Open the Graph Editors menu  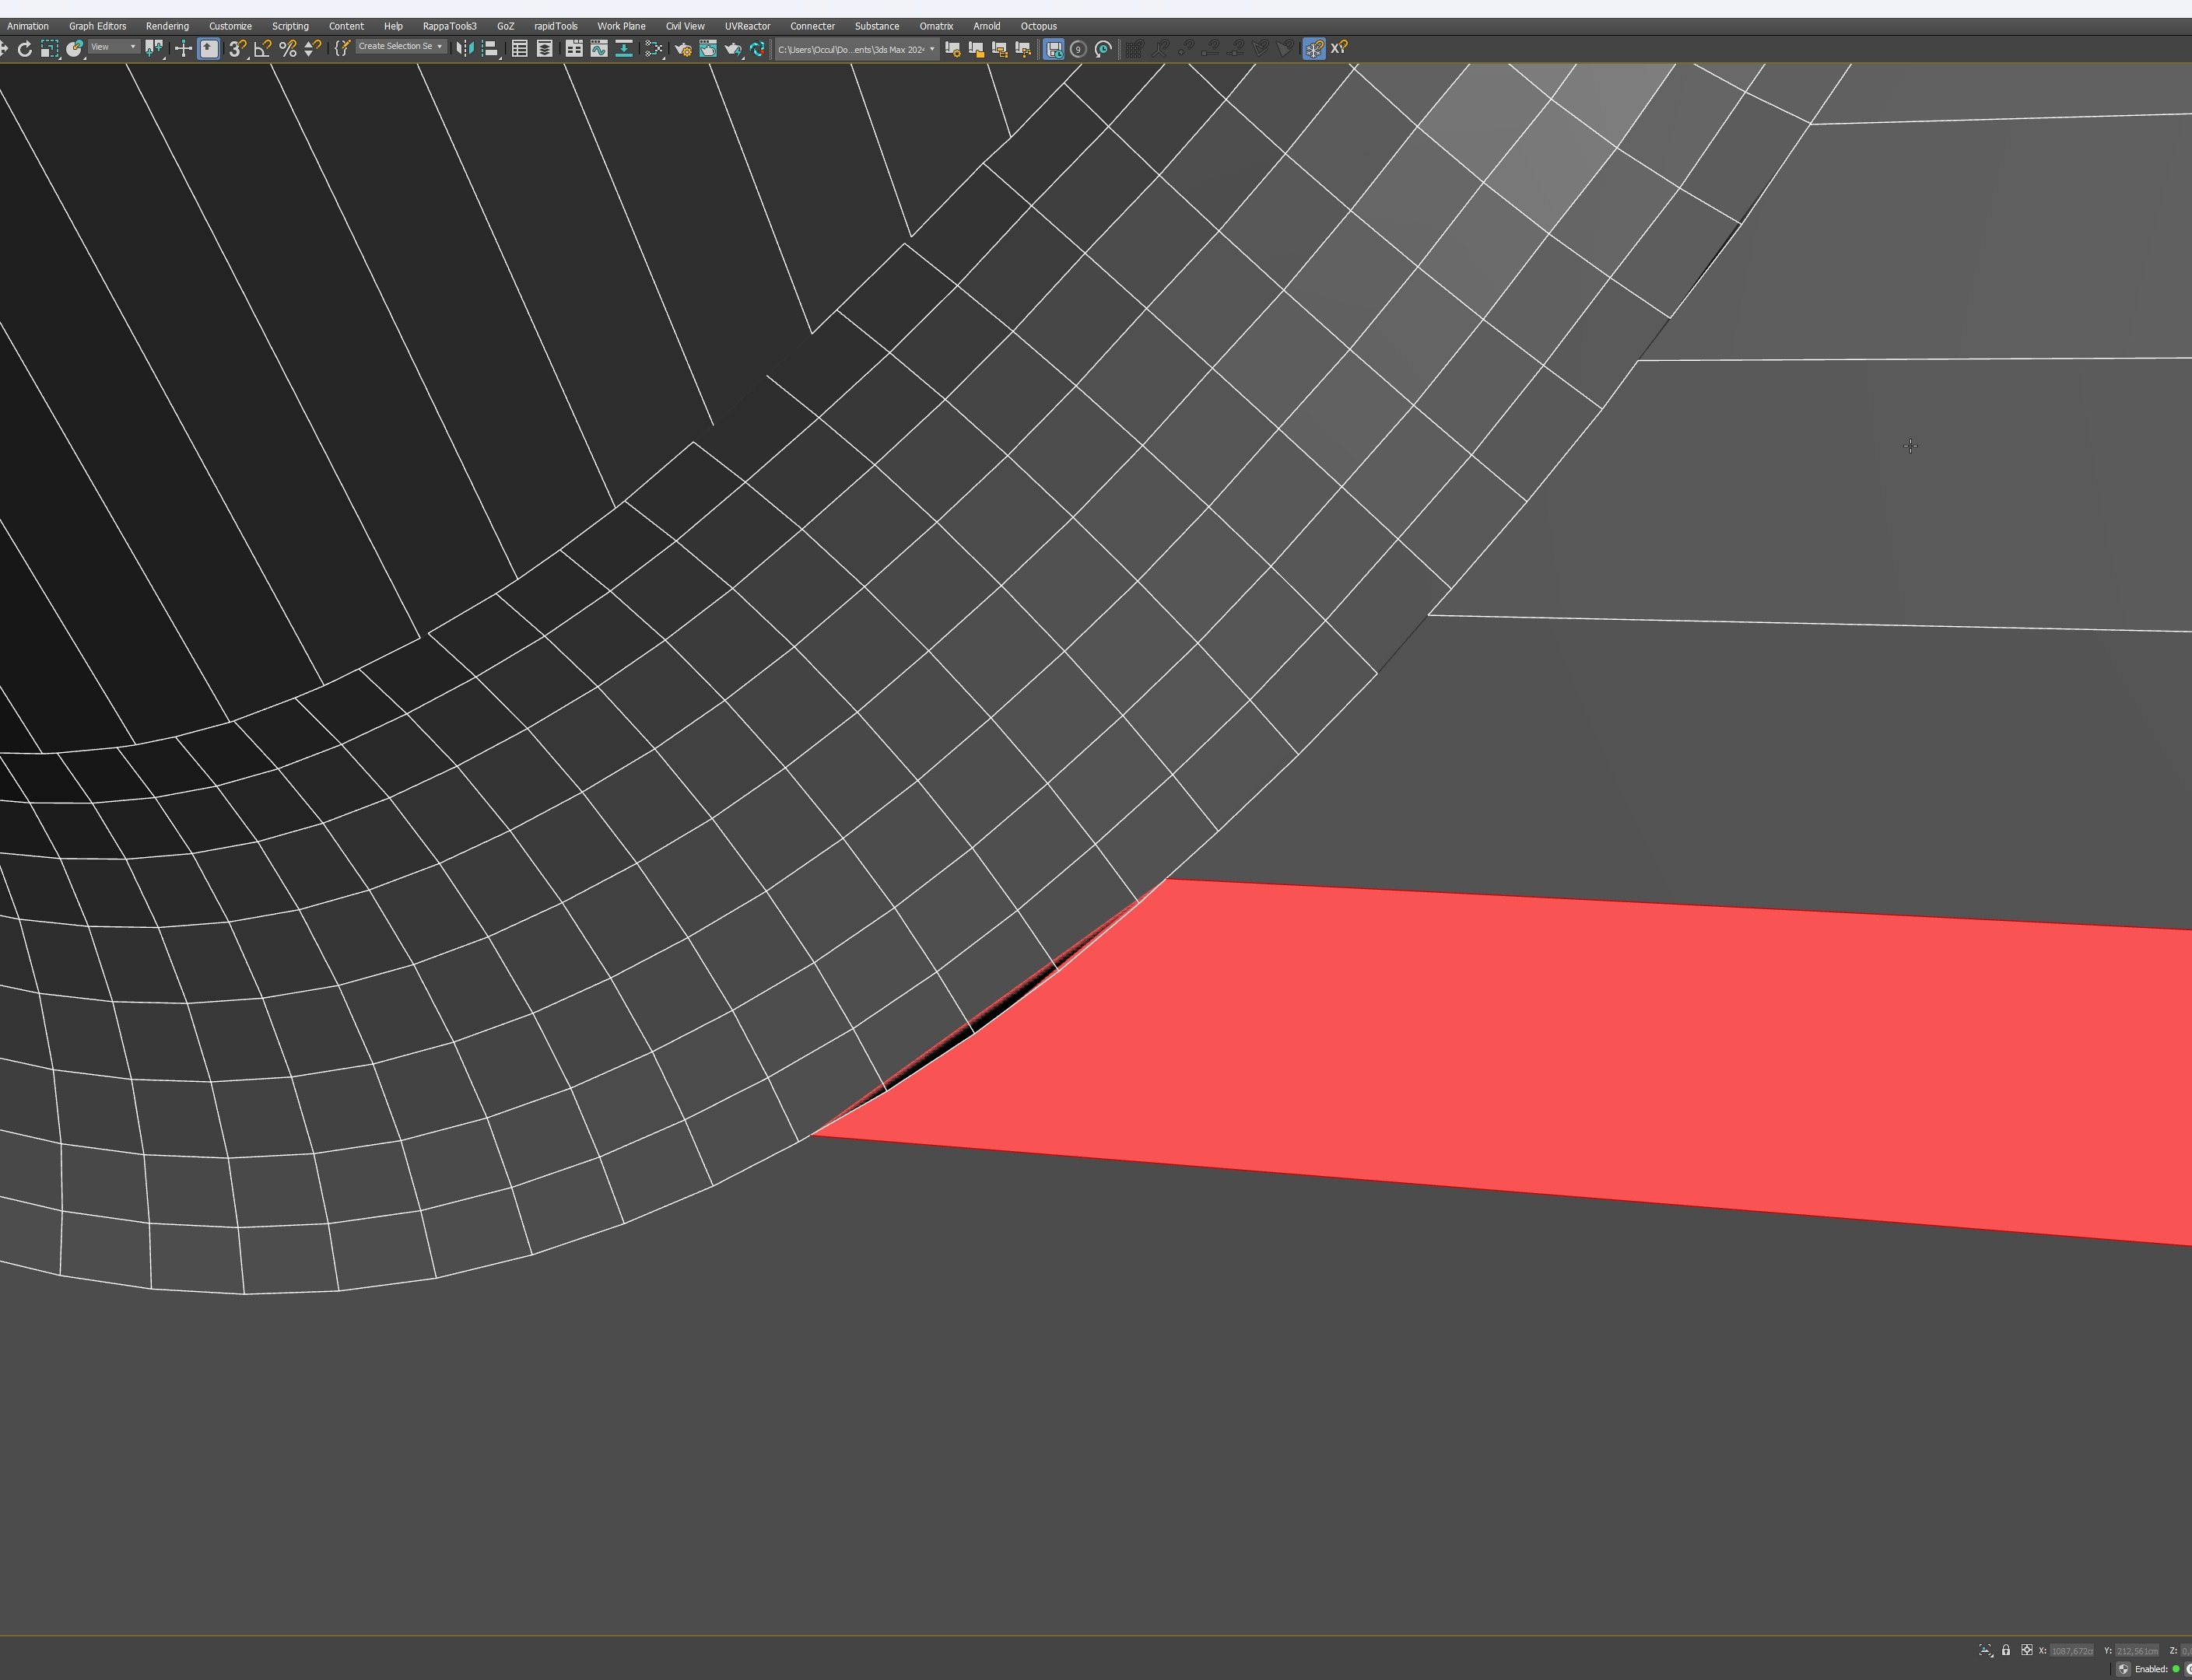(97, 26)
